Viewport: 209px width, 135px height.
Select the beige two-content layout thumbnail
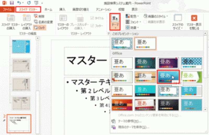pyautogui.click(x=21, y=103)
